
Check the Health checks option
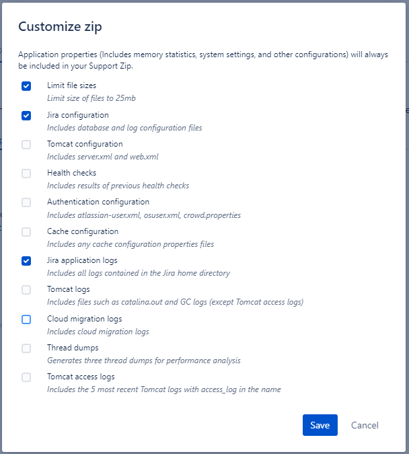point(26,174)
